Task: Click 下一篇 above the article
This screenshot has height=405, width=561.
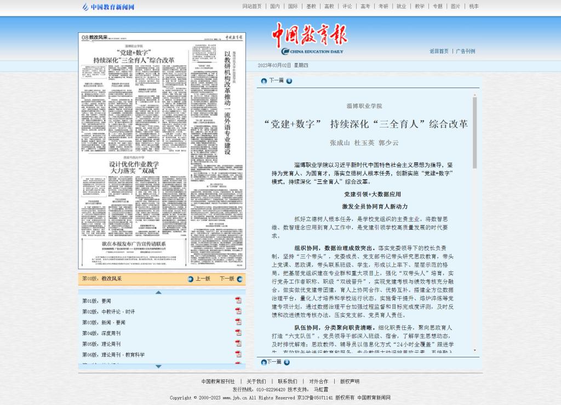Action: coord(276,80)
